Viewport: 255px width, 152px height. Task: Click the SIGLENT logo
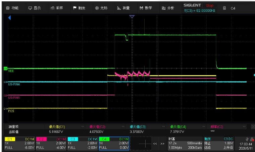(x=192, y=5)
